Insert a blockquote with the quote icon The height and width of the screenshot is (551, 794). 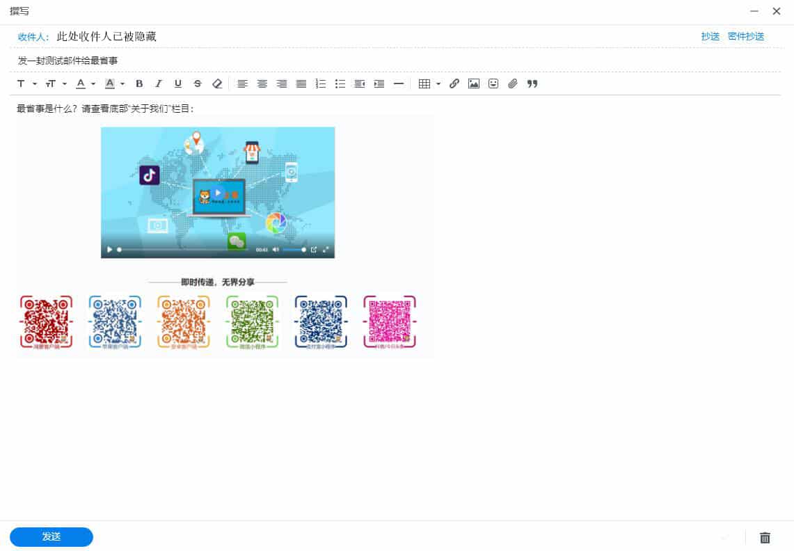(532, 83)
